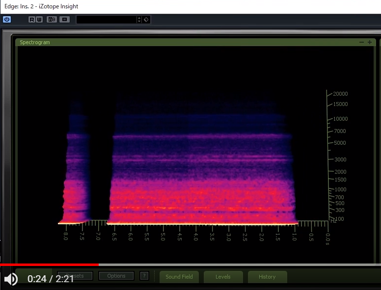Click the 20000 Hz frequency label
381x290 pixels.
pos(340,94)
